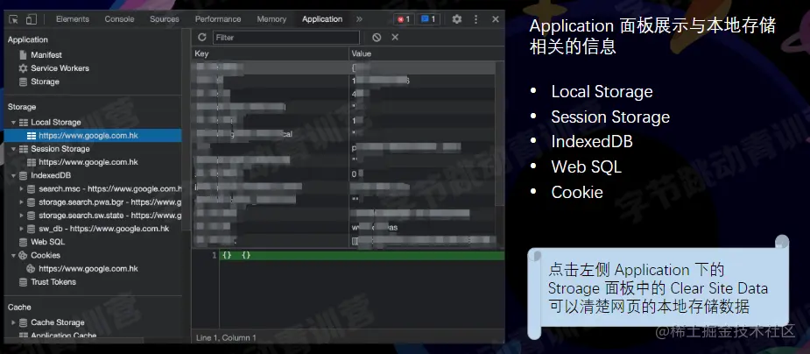
Task: Click the Session Storage table icon
Action: point(24,149)
